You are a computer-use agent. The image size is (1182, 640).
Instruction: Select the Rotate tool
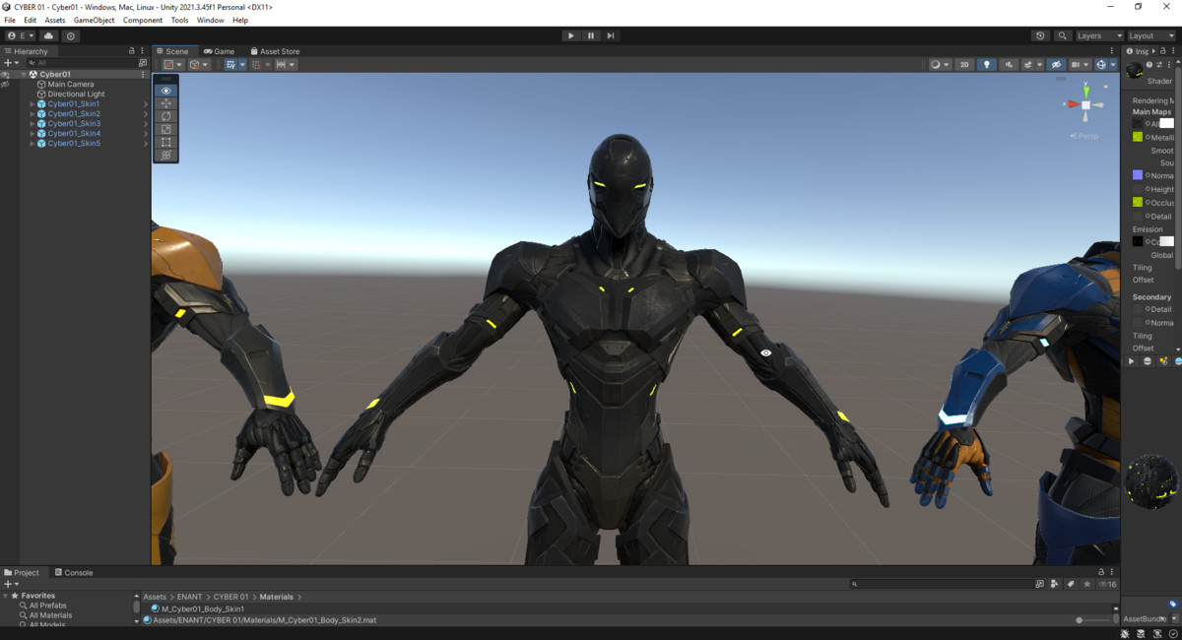165,115
